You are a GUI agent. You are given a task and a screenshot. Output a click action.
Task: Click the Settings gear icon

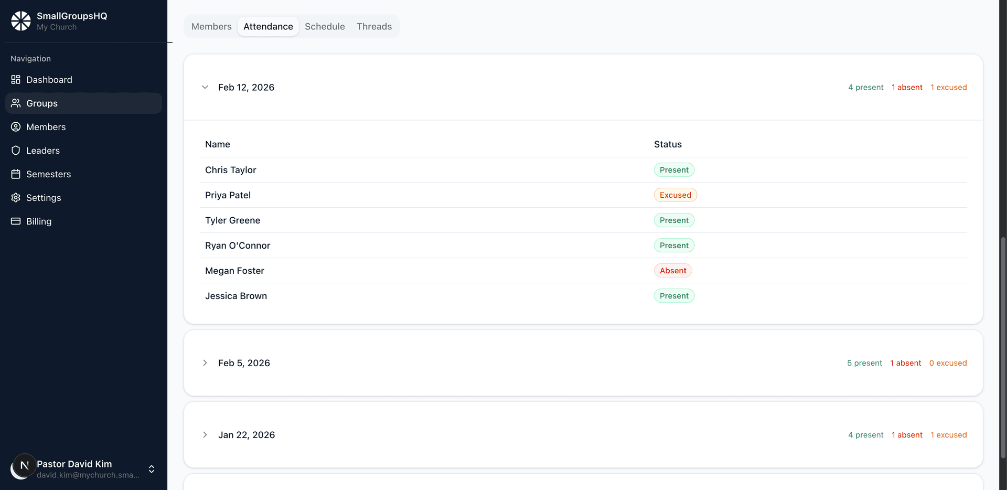15,197
